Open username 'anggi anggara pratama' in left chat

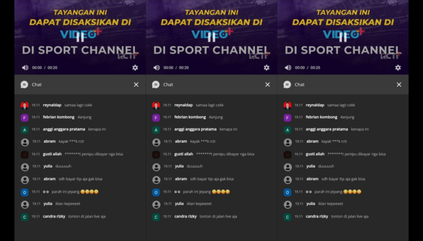64,129
